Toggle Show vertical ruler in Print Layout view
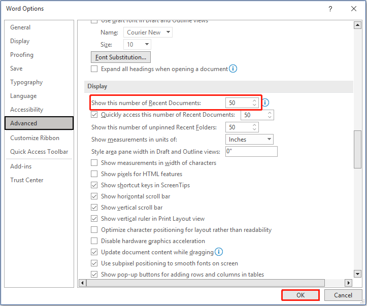This screenshot has height=306, width=367. click(94, 219)
